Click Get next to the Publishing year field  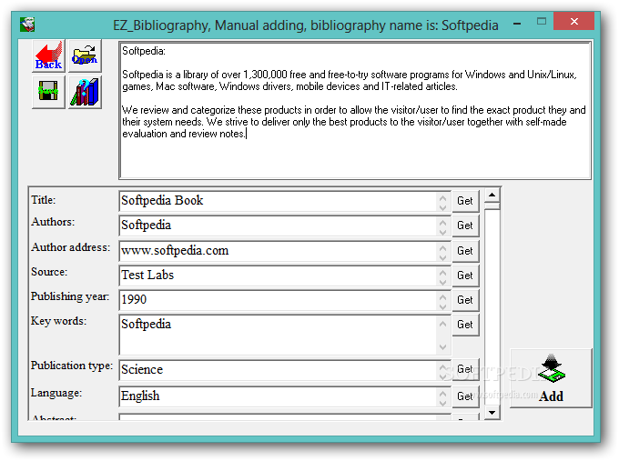[x=465, y=300]
